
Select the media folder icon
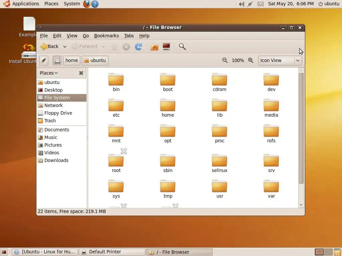(x=271, y=105)
